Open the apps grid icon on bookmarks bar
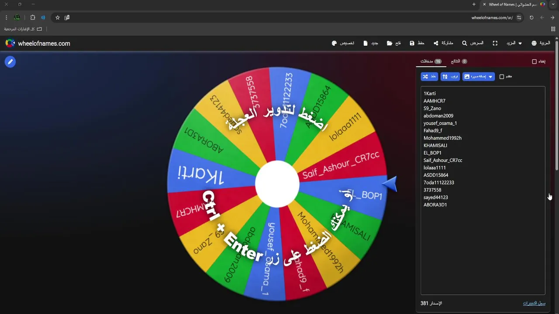Screen dimensions: 559x314 (x=553, y=29)
